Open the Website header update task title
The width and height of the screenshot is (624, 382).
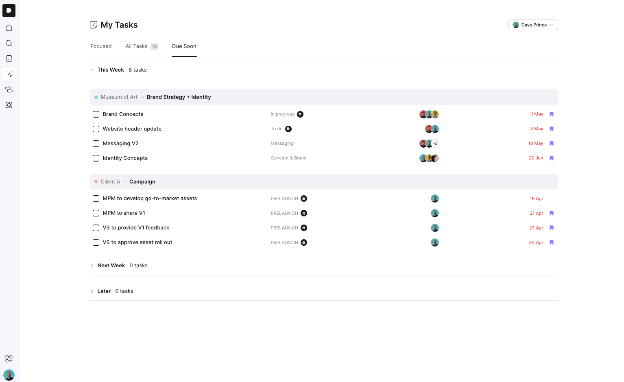click(132, 129)
